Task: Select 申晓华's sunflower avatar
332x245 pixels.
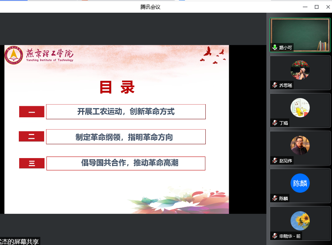Action: tap(300, 221)
